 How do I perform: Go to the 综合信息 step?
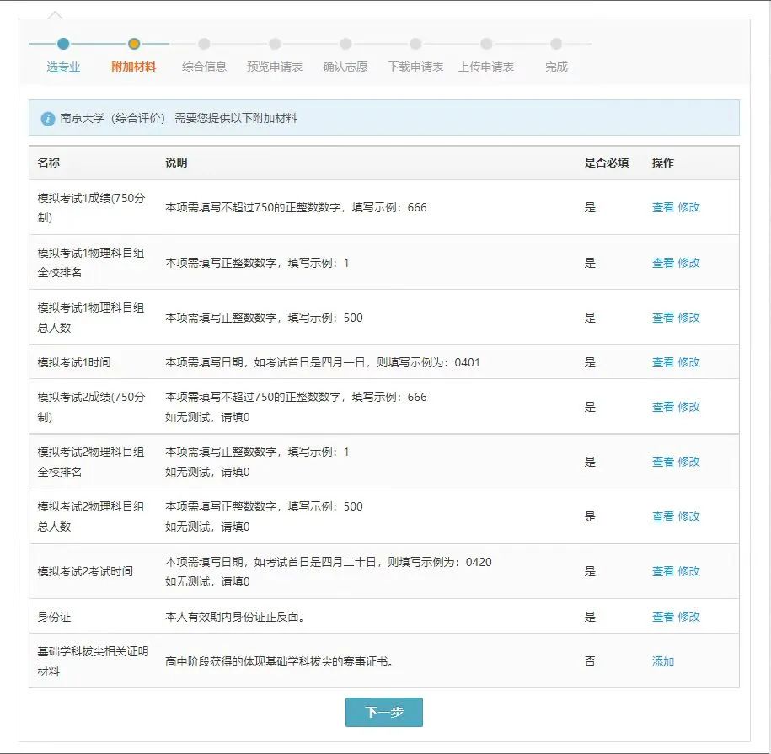click(204, 67)
